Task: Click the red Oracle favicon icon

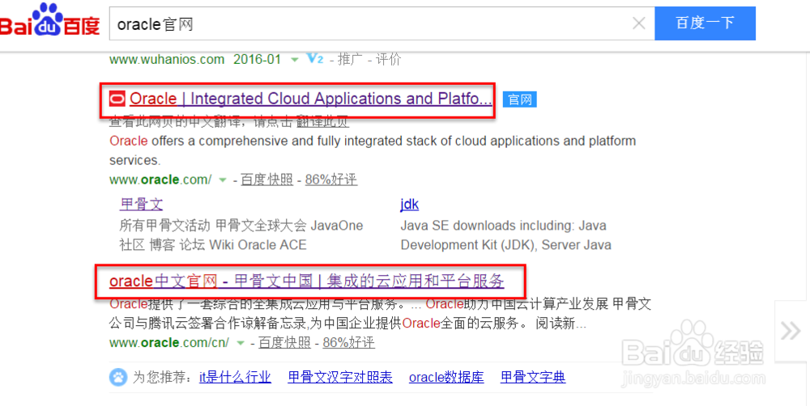Action: 117,98
